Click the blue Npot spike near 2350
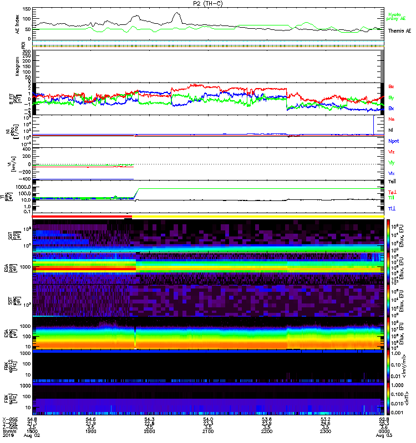 click(x=373, y=125)
